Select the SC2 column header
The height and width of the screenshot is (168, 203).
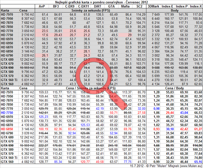coord(139,6)
